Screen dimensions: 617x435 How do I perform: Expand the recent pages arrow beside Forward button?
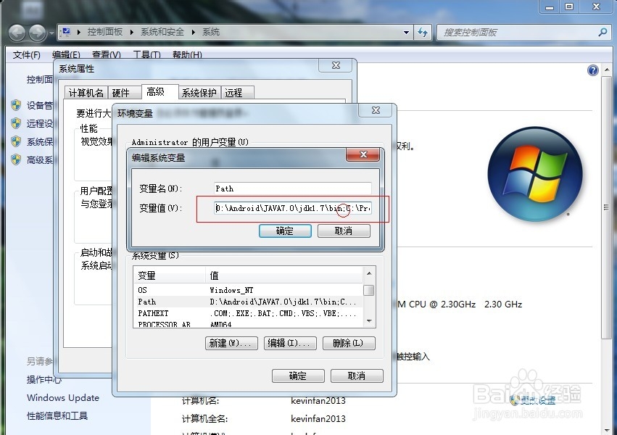pos(51,33)
